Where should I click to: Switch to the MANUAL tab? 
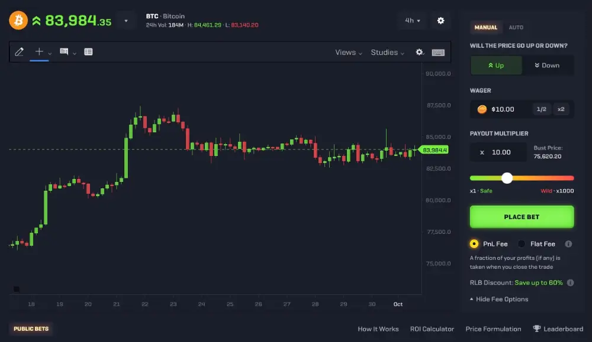(486, 27)
